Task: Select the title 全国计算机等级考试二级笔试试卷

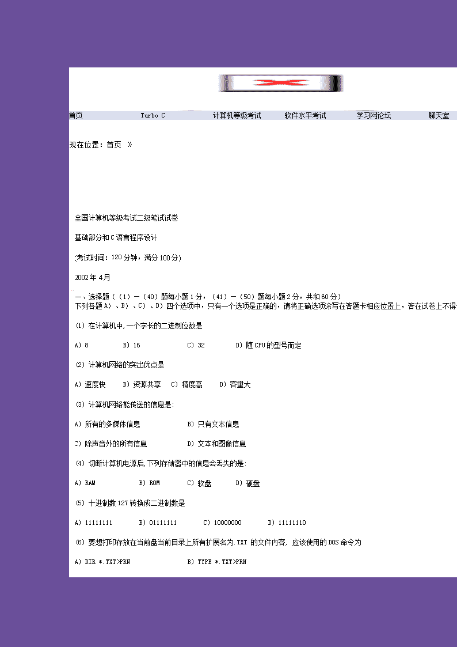Action: pyautogui.click(x=127, y=218)
